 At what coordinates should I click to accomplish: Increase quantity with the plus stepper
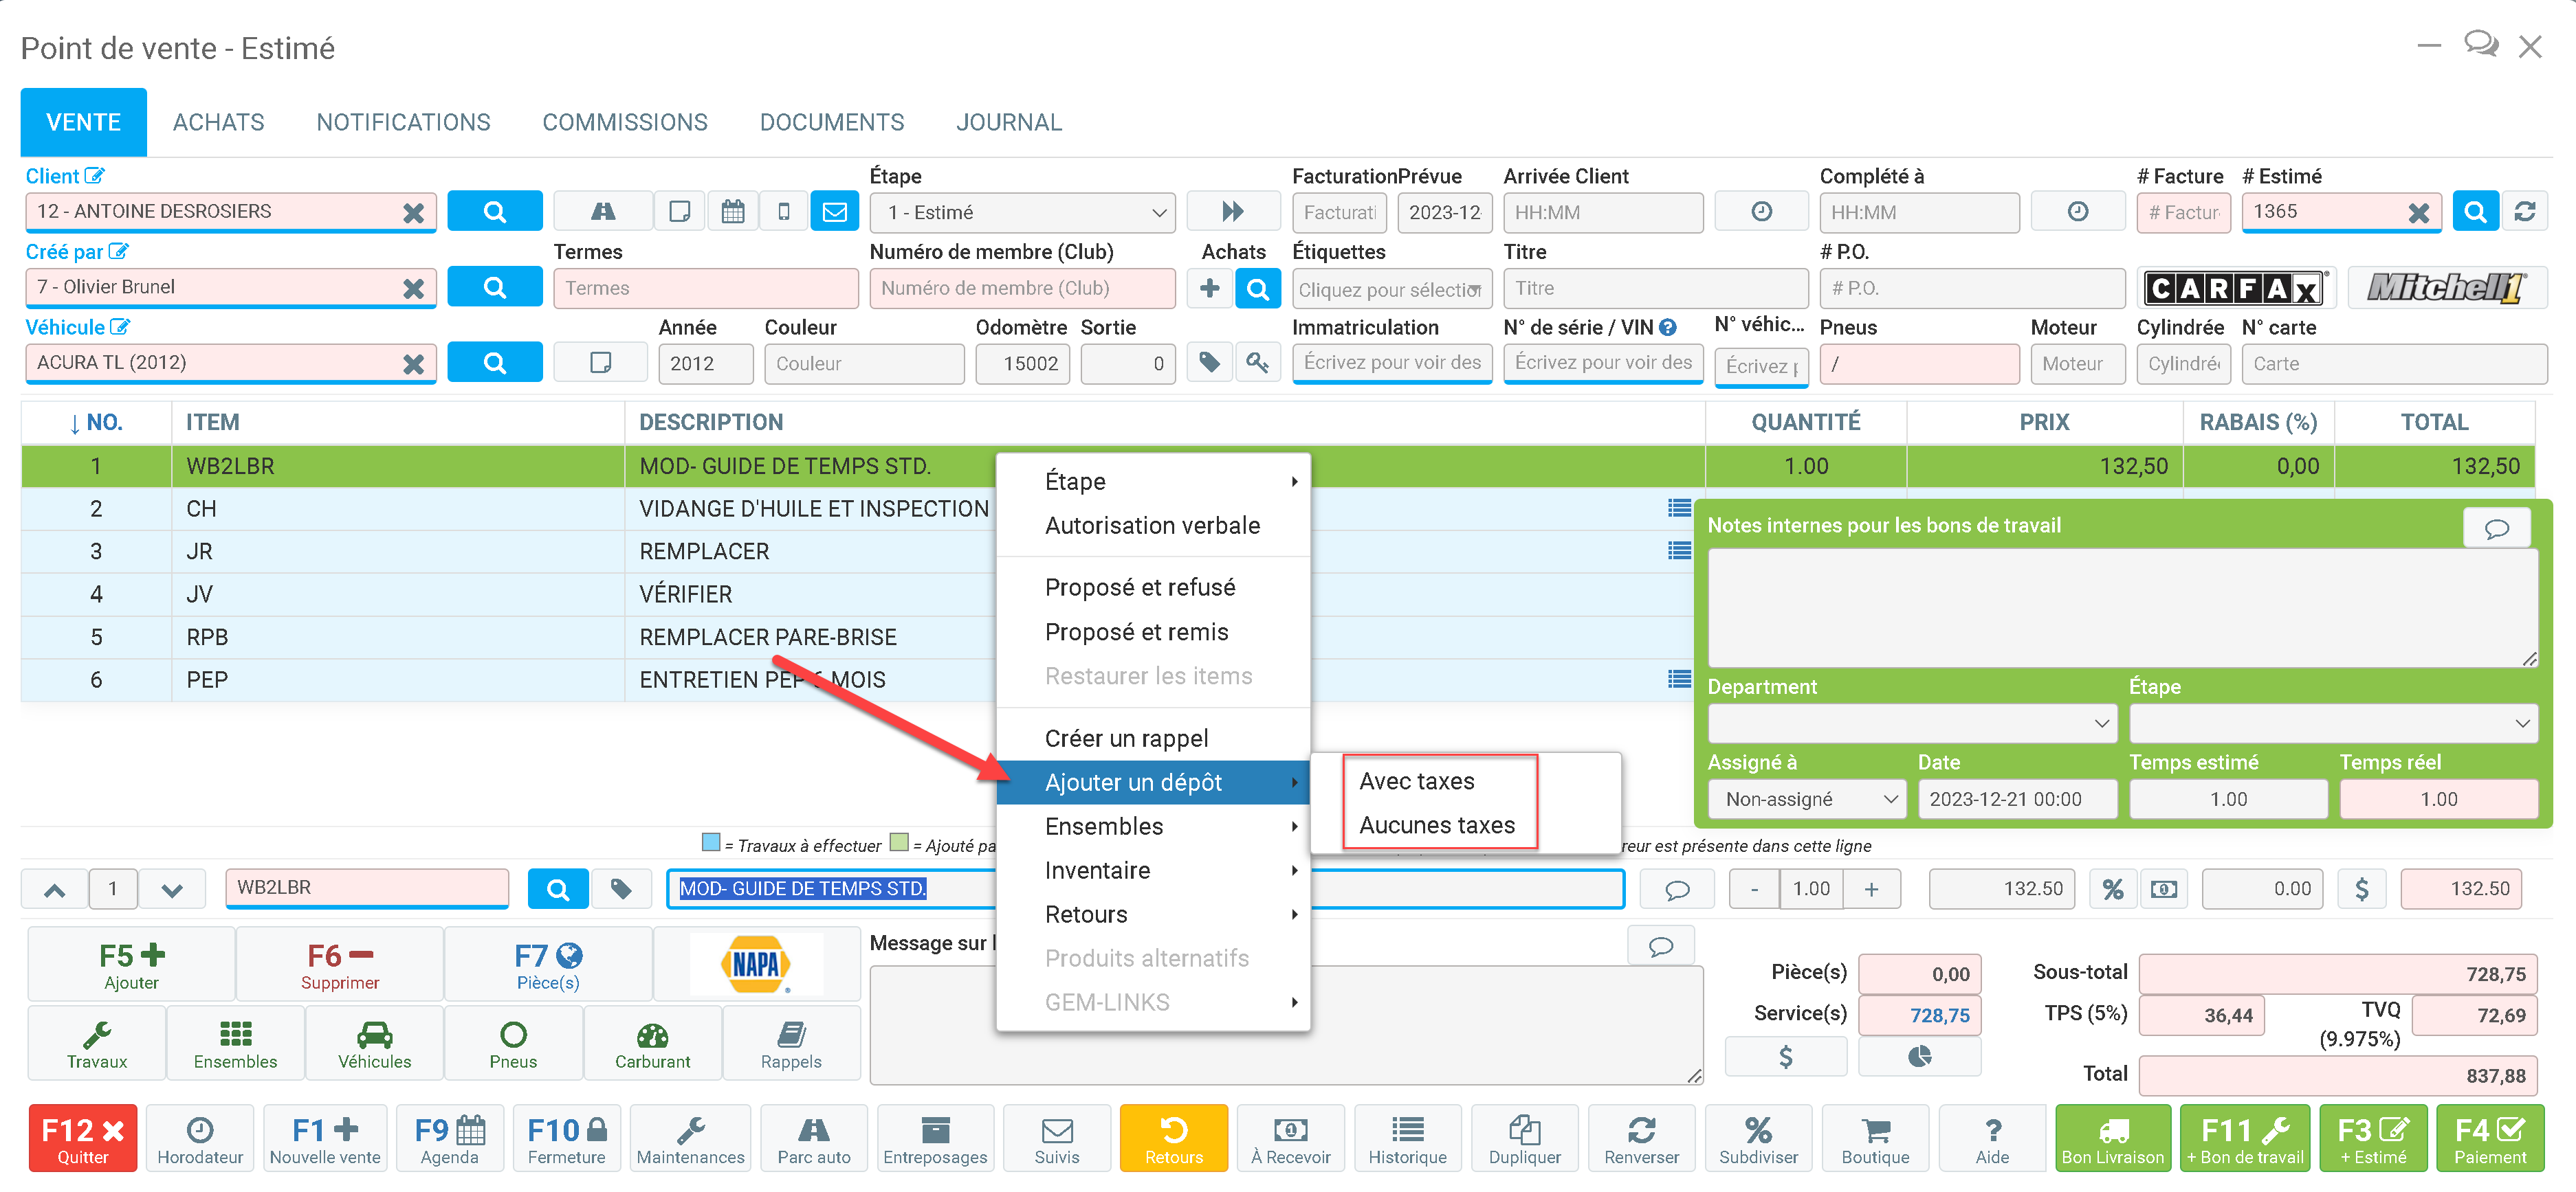tap(1870, 888)
